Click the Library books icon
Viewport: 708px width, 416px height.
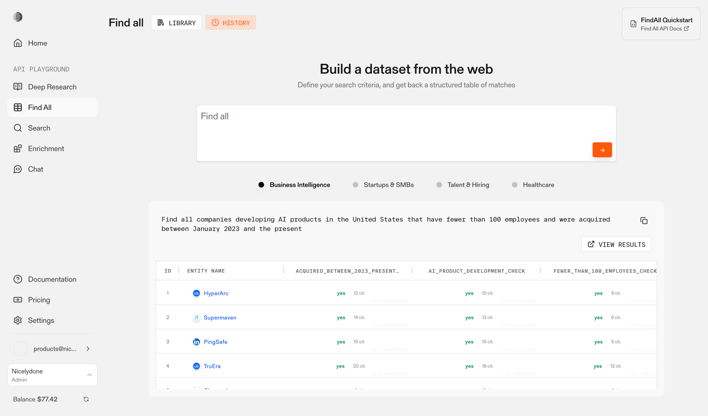tap(161, 23)
